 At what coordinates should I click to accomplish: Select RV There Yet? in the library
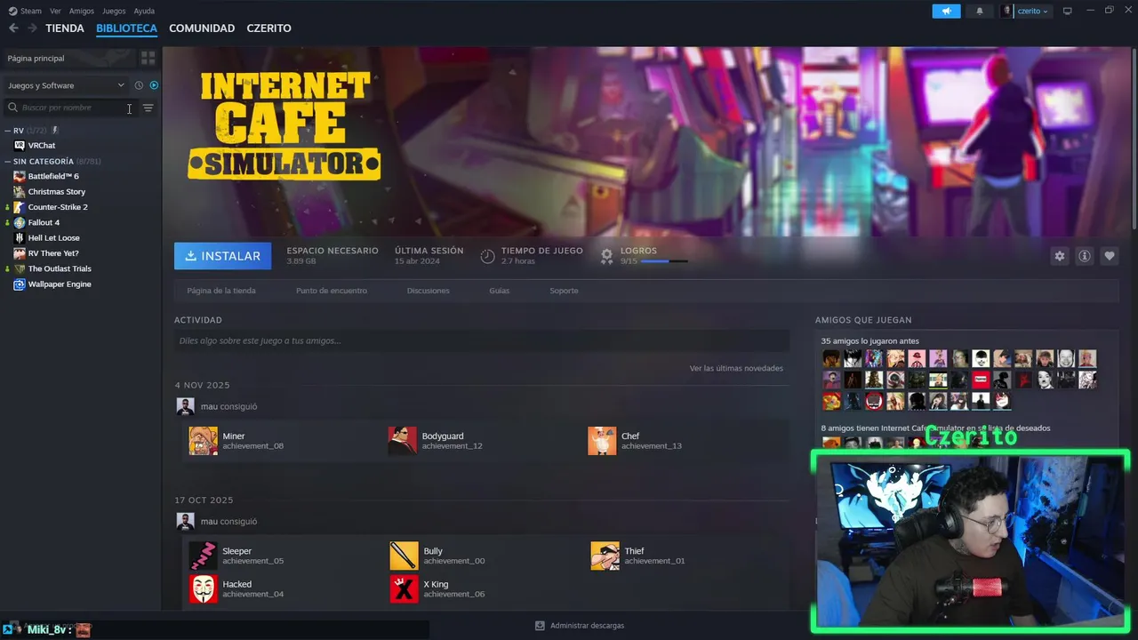point(53,253)
